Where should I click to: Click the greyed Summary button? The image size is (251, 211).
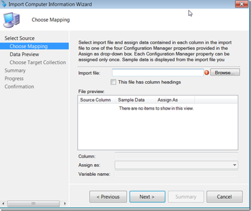coord(186,197)
